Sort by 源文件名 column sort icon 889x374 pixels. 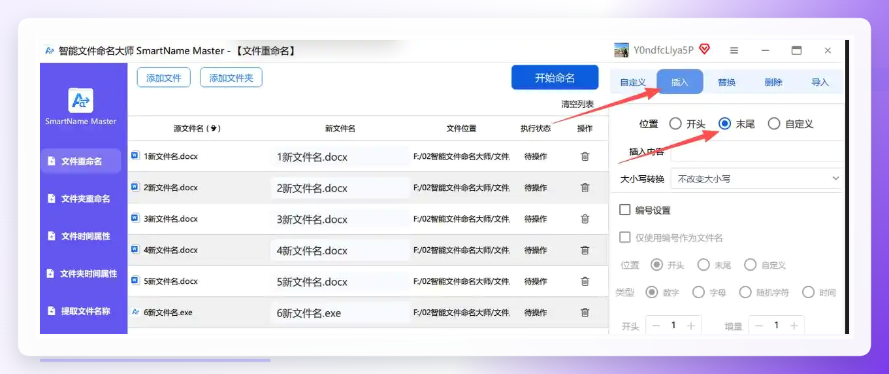coord(214,129)
